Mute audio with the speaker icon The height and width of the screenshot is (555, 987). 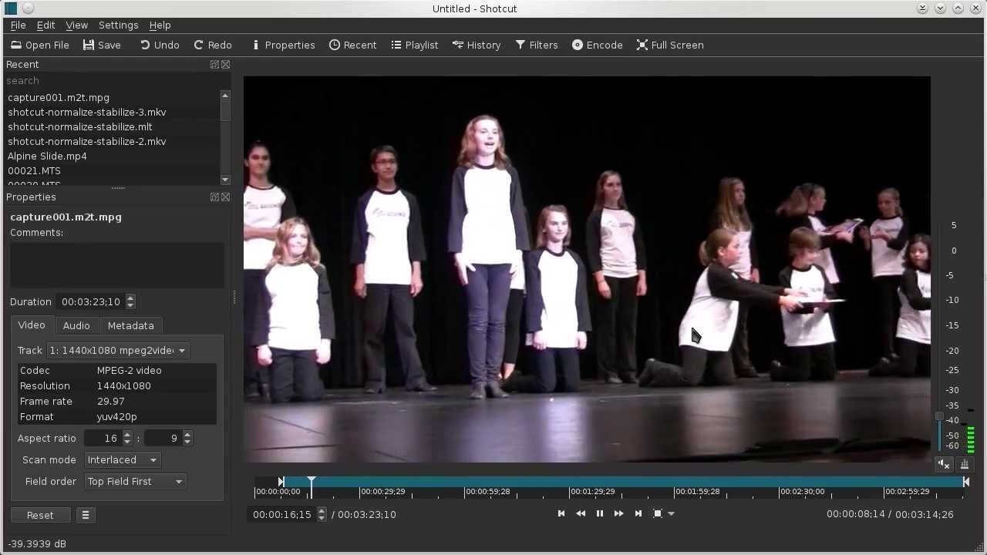click(944, 464)
